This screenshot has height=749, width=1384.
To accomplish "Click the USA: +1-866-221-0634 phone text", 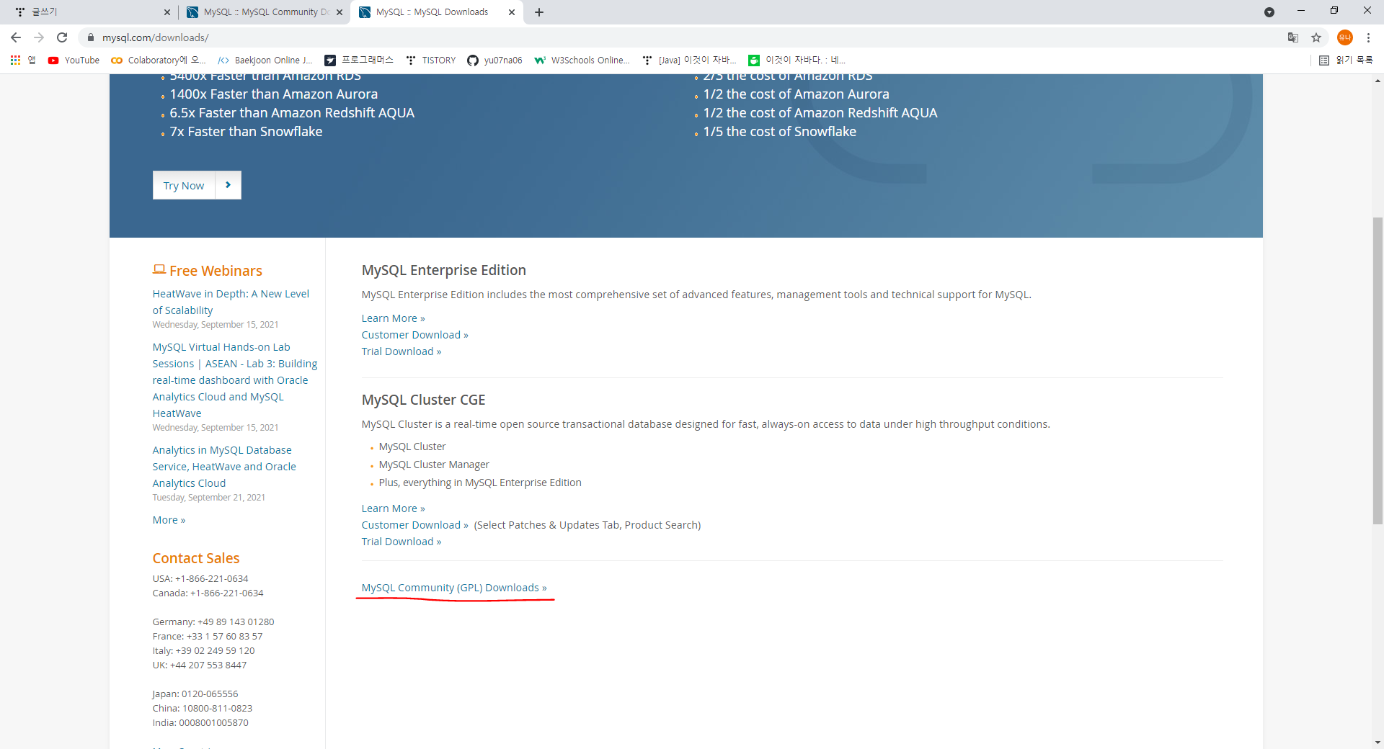I will pos(200,578).
